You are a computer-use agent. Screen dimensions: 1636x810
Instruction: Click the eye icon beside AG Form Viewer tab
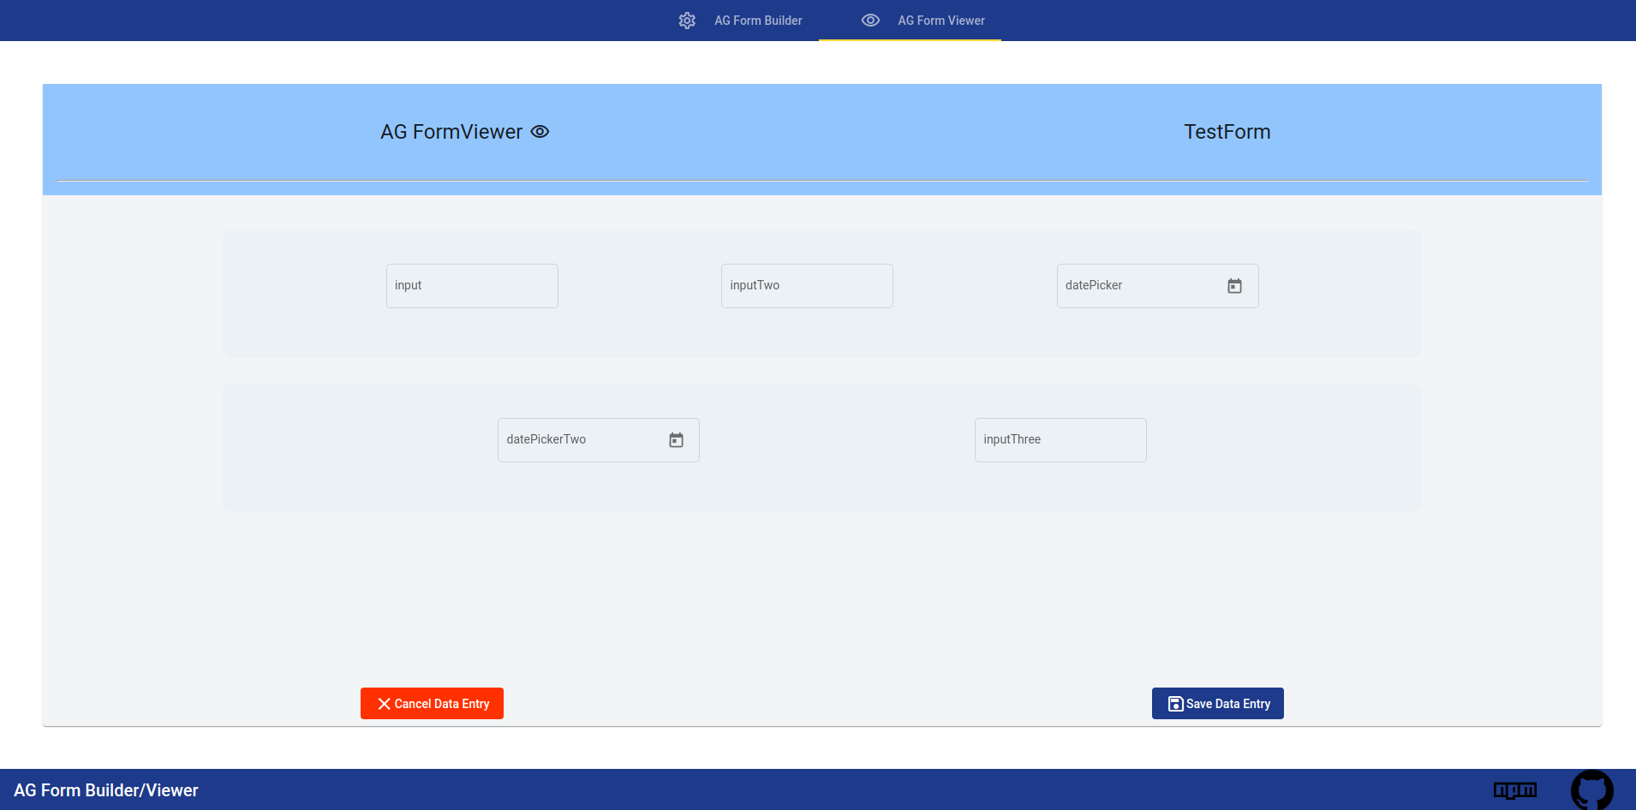(870, 21)
